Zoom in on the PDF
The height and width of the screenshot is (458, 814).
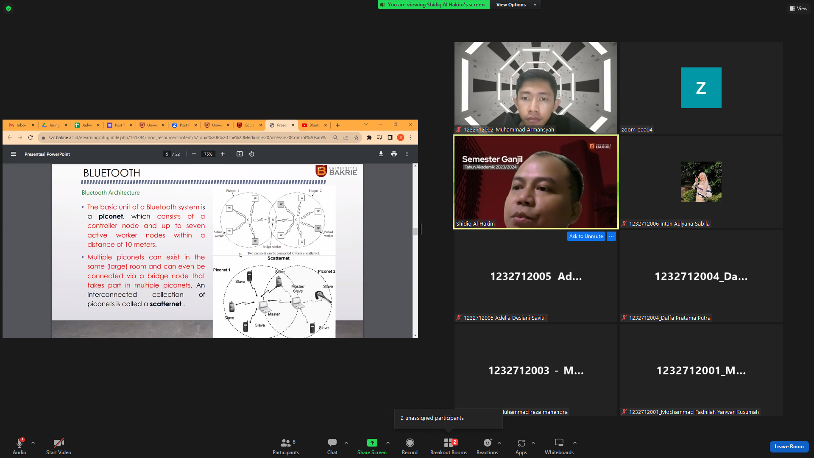[x=223, y=154]
